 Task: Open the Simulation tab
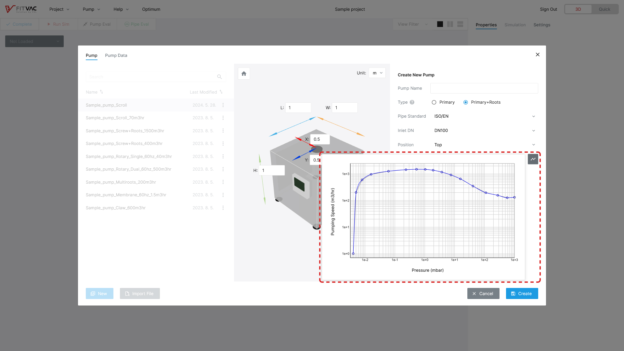tap(515, 25)
